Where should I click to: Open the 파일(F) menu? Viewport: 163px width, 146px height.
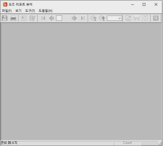click(7, 11)
